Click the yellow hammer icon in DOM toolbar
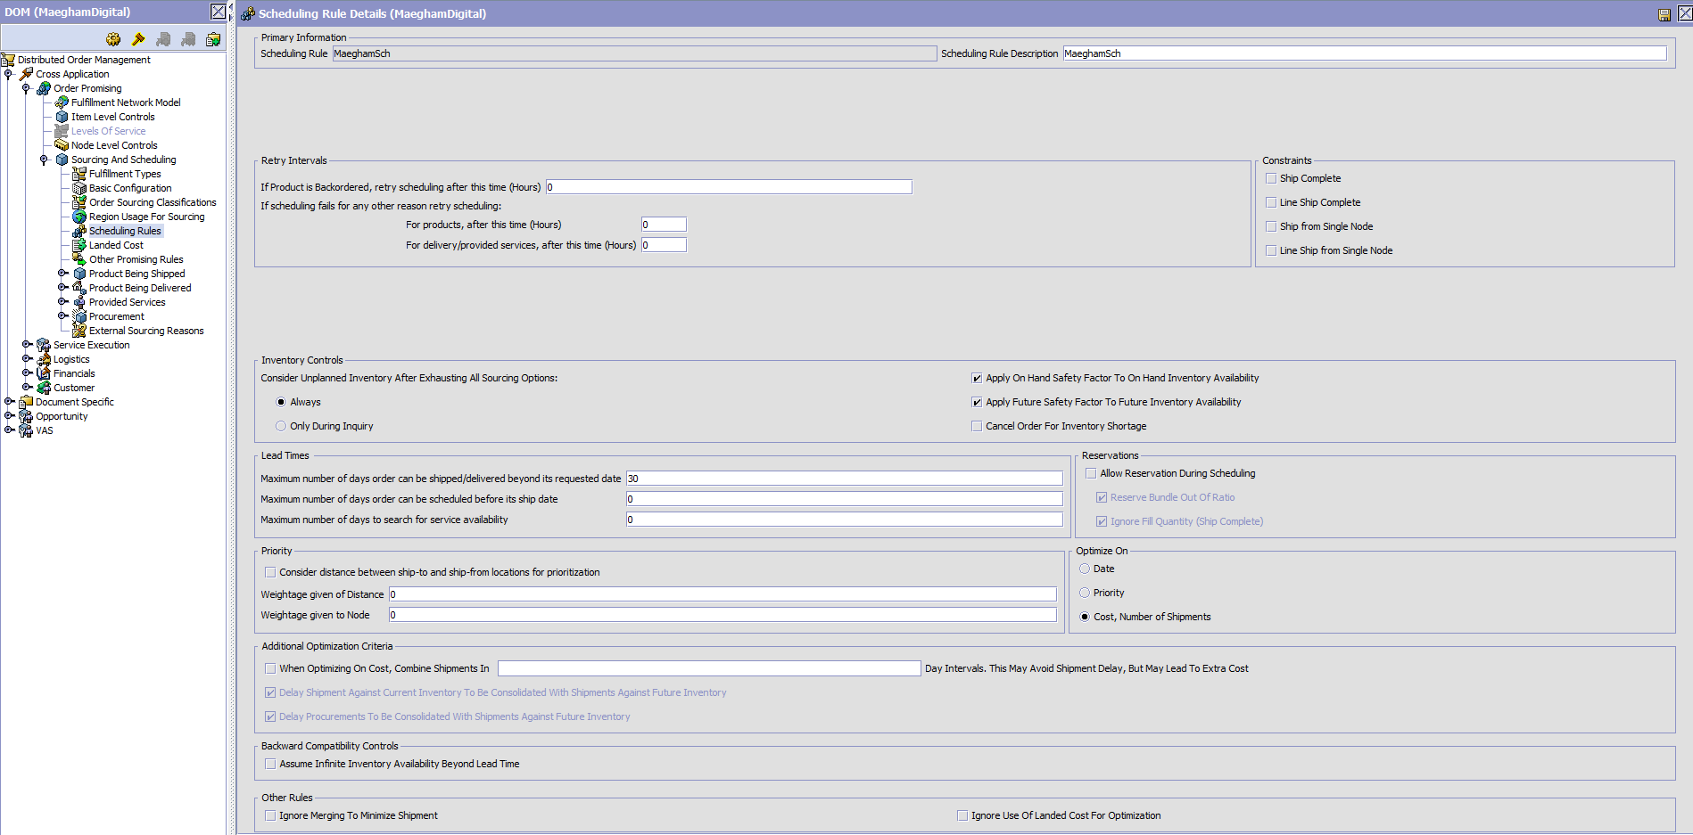The height and width of the screenshot is (835, 1693). 138,39
